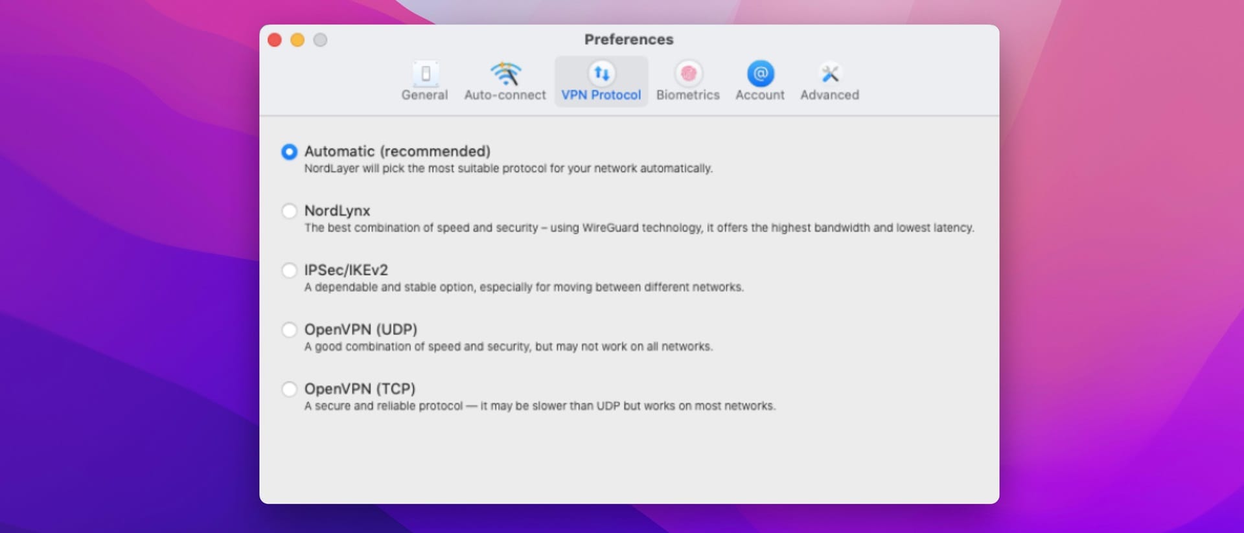This screenshot has width=1244, height=533.
Task: Click the "NordLynx" protocol name
Action: [x=337, y=210]
